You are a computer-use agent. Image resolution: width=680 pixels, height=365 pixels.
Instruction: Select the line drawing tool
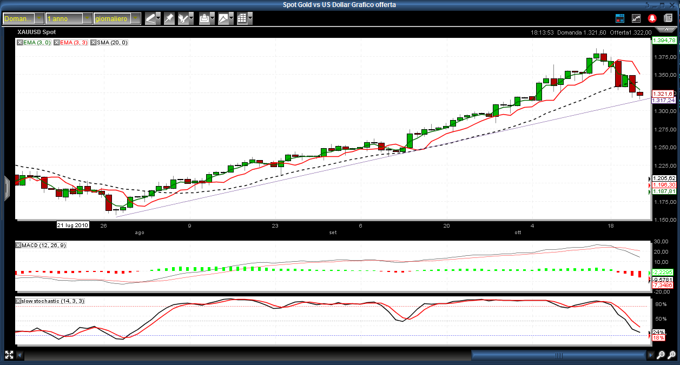(x=149, y=18)
